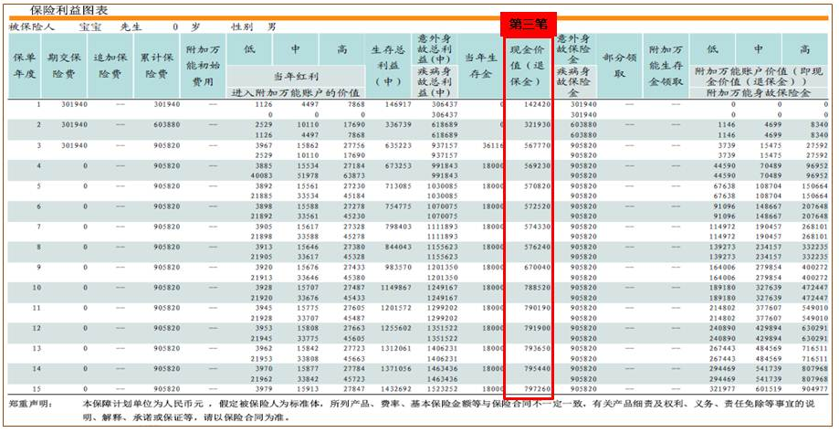Select the 生存总利益（中） header
Image resolution: width=839 pixels, height=433 pixels.
[388, 66]
